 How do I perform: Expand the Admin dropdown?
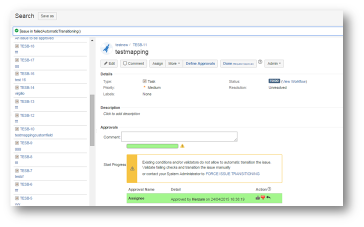274,63
